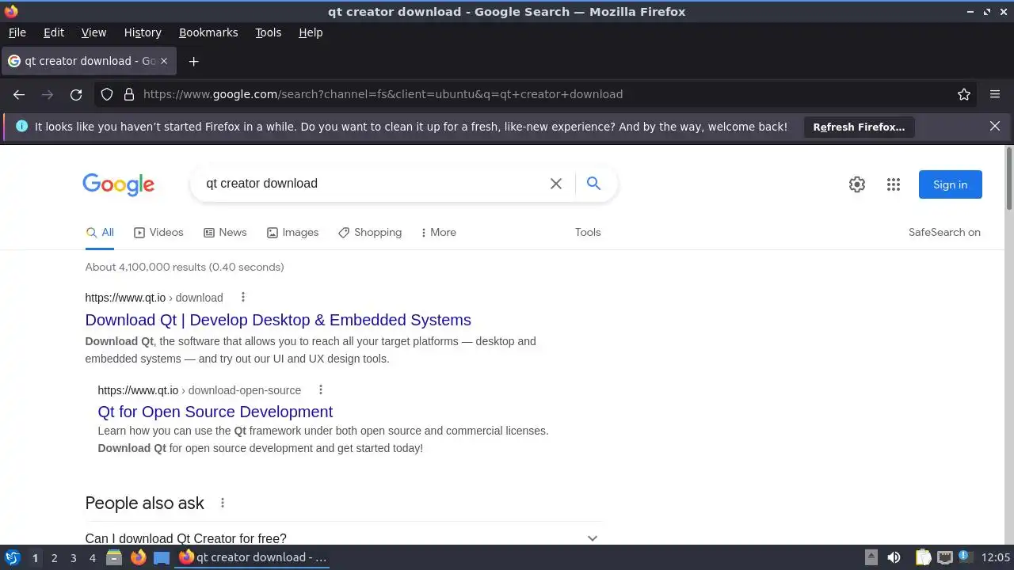Open About this result for People also ask
Viewport: 1014px width, 570px height.
223,503
